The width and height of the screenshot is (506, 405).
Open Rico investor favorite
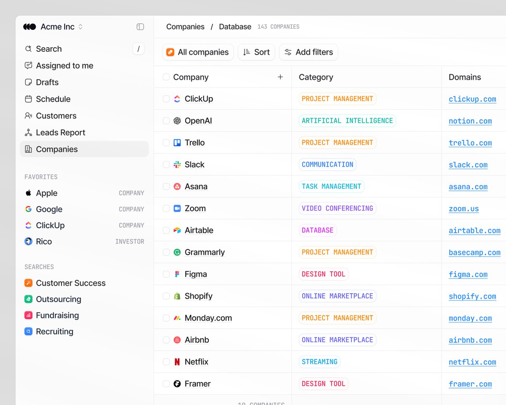click(84, 242)
